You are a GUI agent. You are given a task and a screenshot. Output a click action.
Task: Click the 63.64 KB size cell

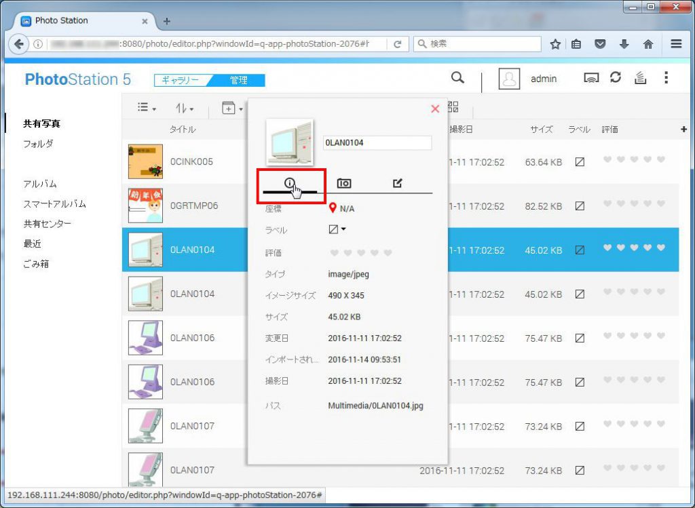[544, 162]
